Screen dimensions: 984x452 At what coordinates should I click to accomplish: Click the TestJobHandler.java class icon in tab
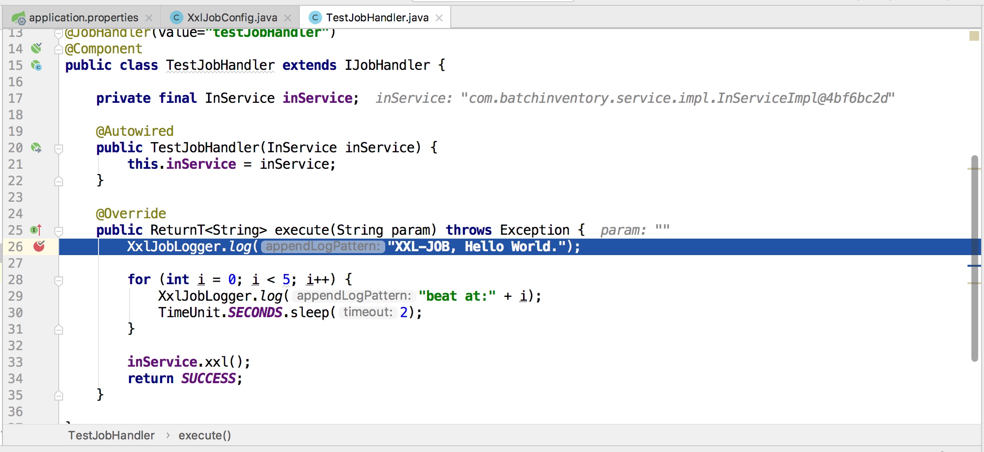(315, 18)
